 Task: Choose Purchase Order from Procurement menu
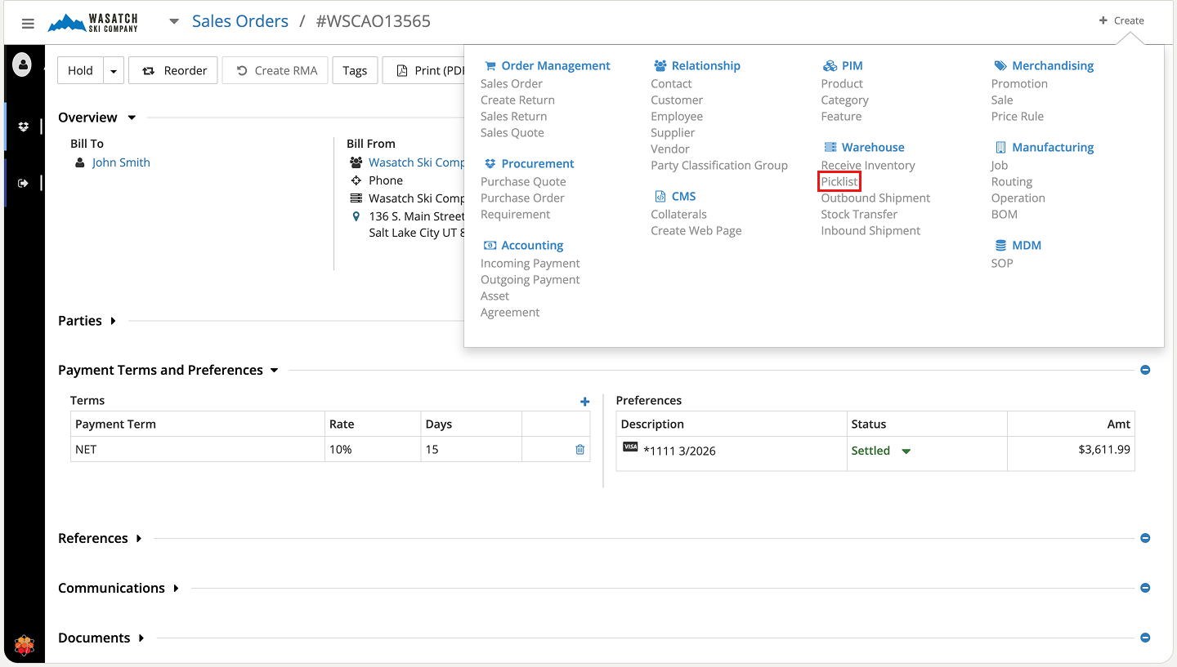pos(522,198)
